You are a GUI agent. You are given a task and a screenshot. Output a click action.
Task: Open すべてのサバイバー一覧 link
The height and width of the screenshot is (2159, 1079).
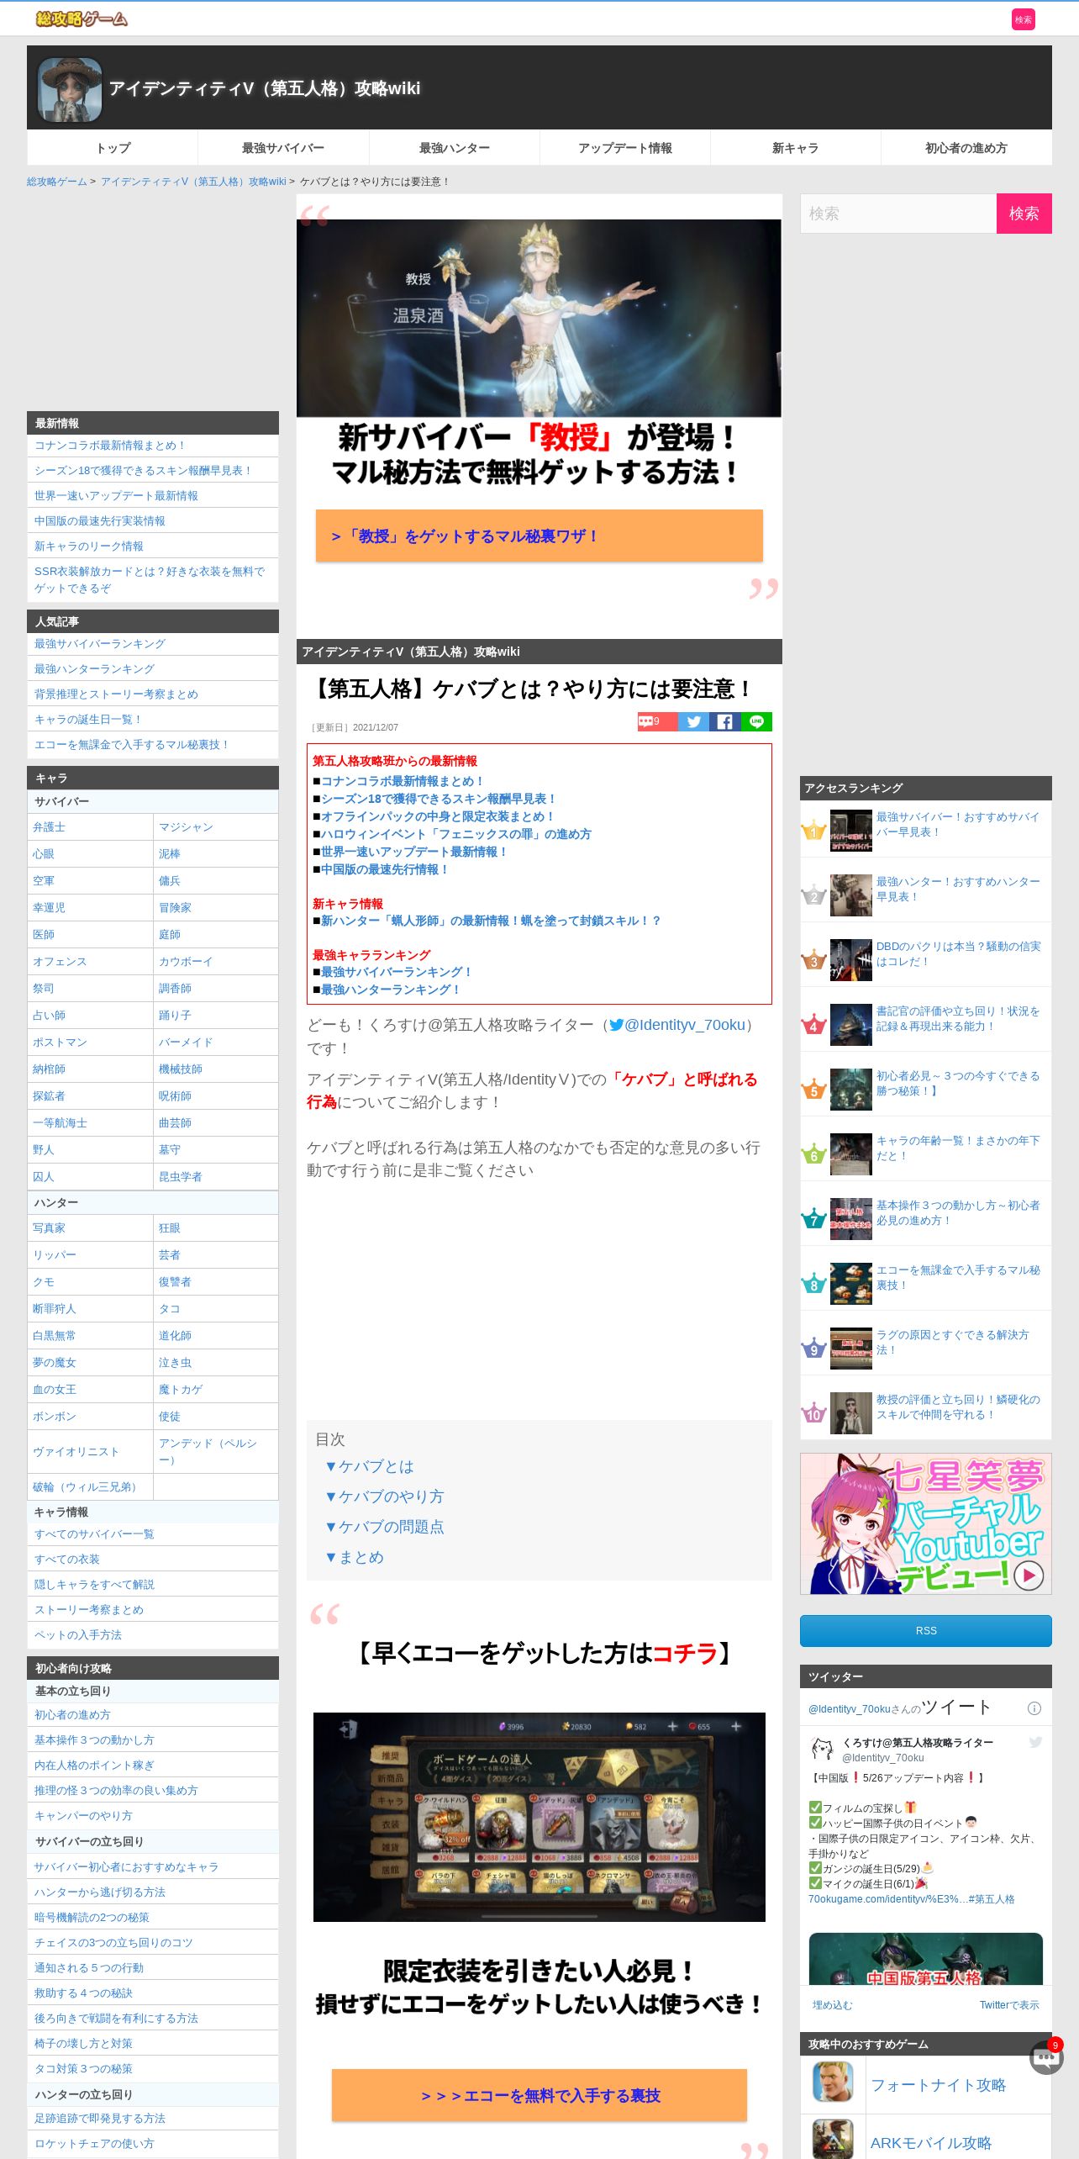(x=94, y=1534)
